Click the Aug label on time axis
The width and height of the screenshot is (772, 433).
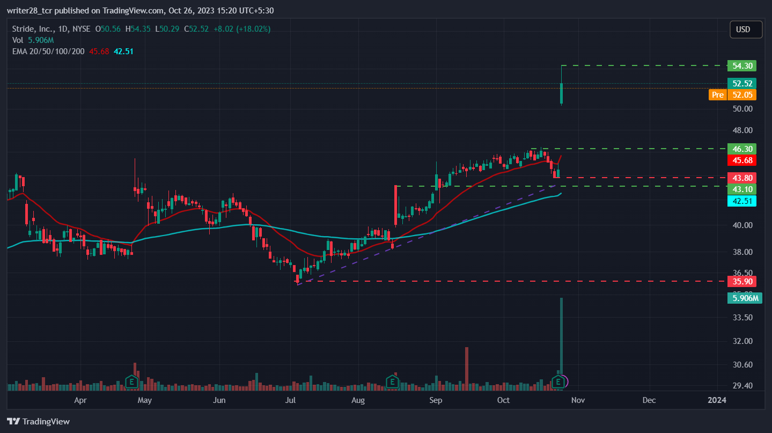(358, 400)
